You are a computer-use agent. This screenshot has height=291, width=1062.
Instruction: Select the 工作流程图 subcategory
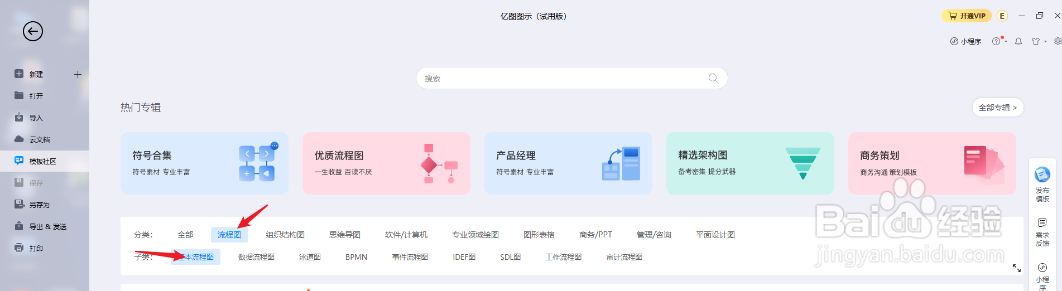564,257
